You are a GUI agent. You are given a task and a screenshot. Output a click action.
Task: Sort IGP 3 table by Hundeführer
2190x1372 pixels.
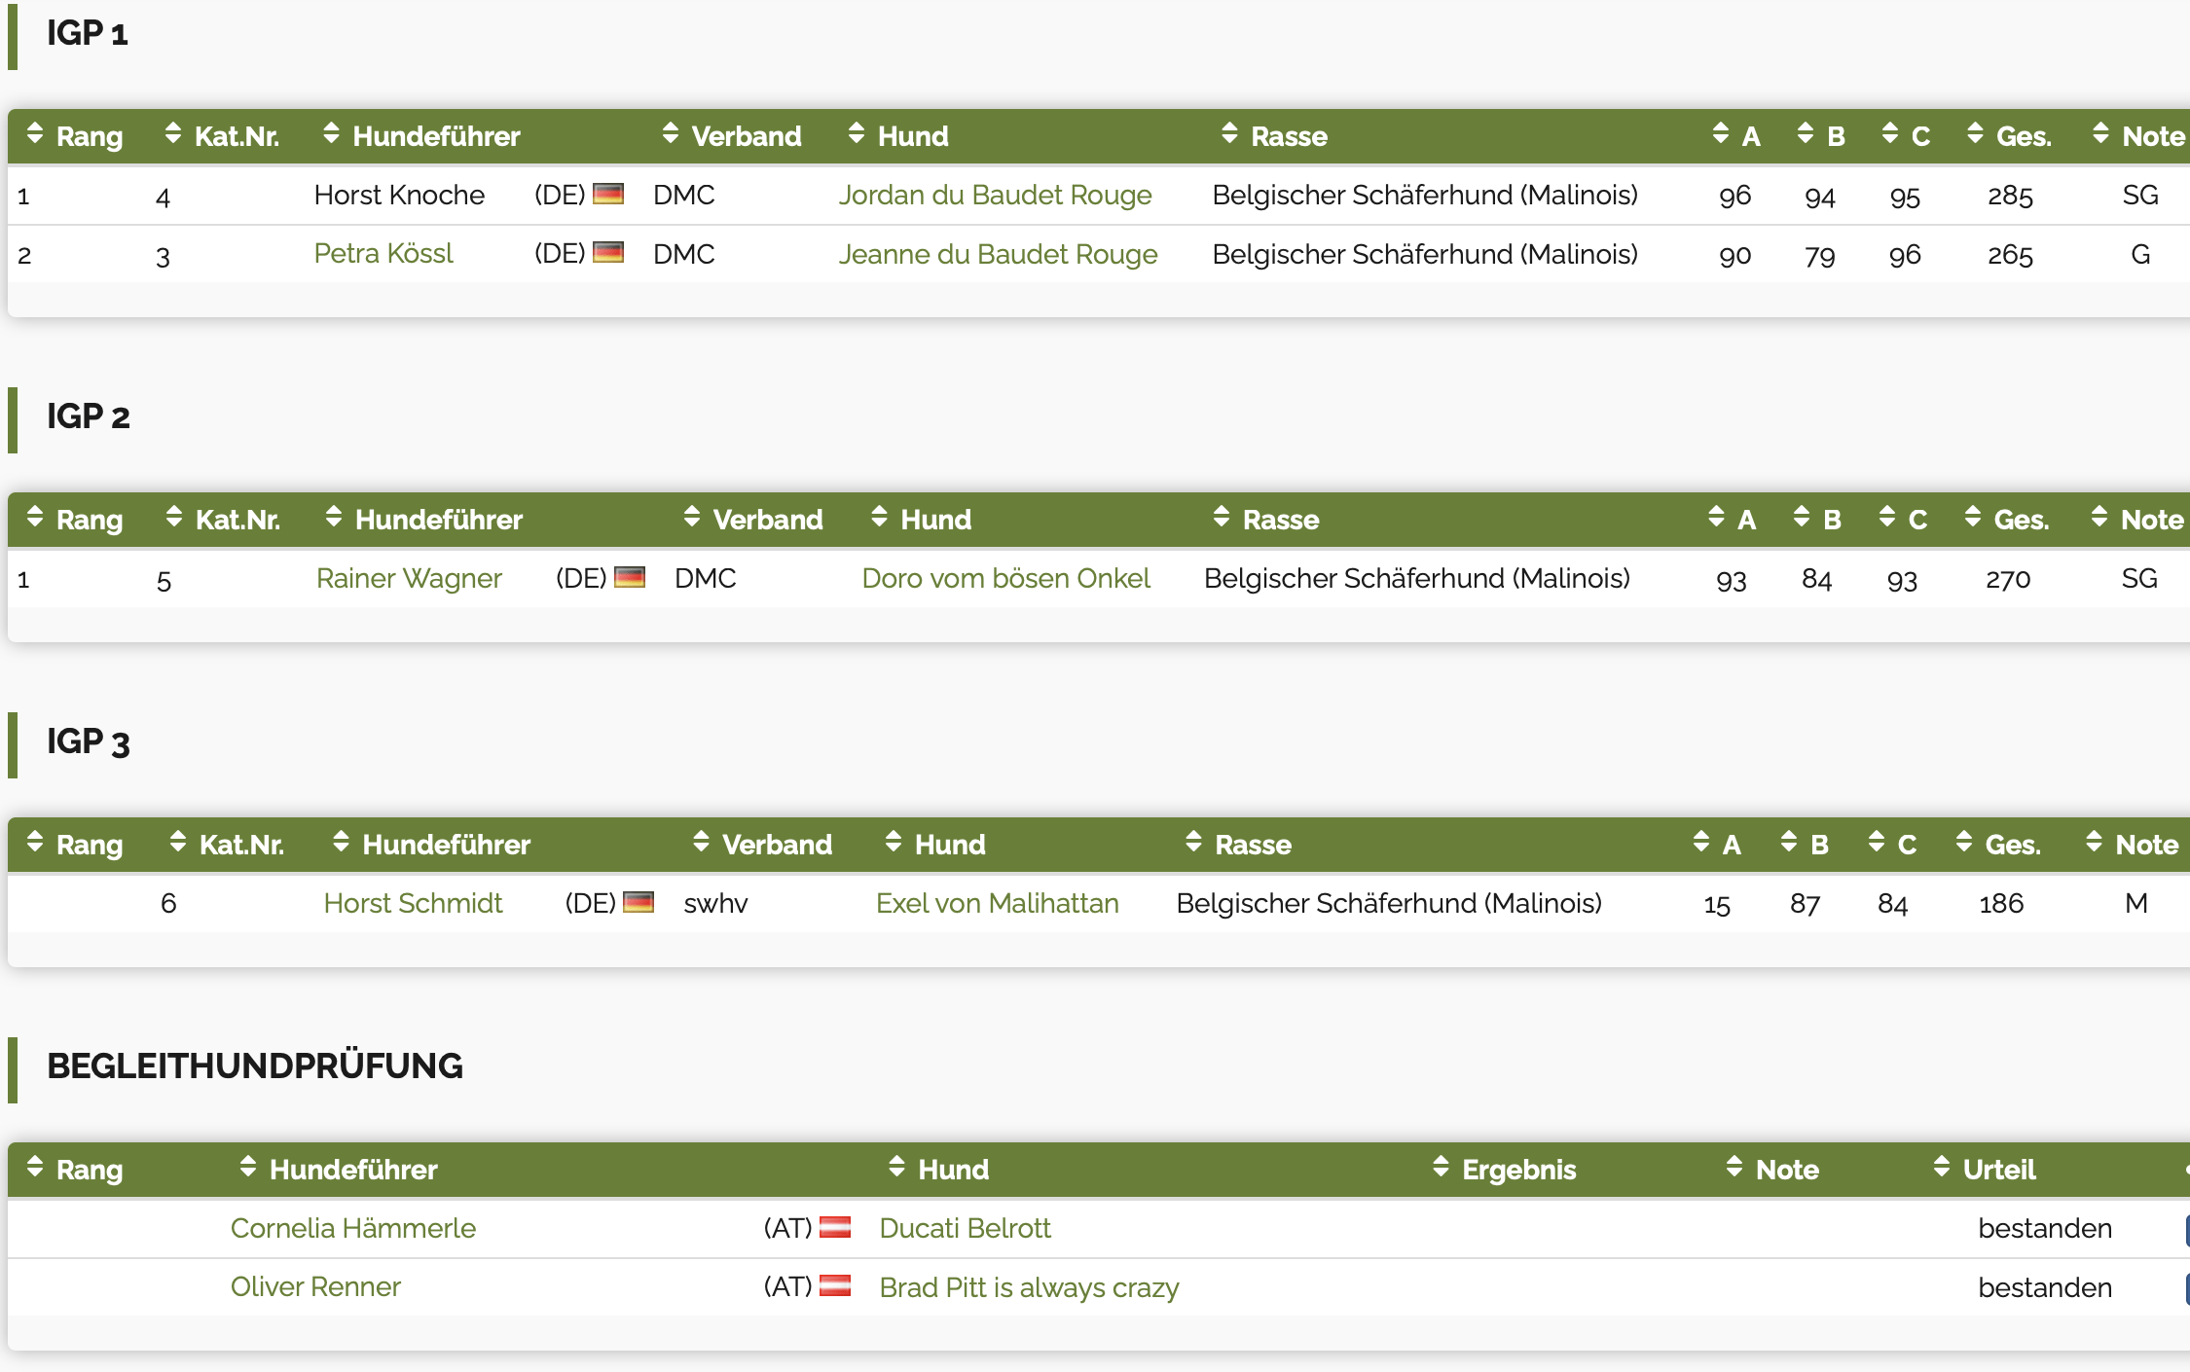pos(432,845)
